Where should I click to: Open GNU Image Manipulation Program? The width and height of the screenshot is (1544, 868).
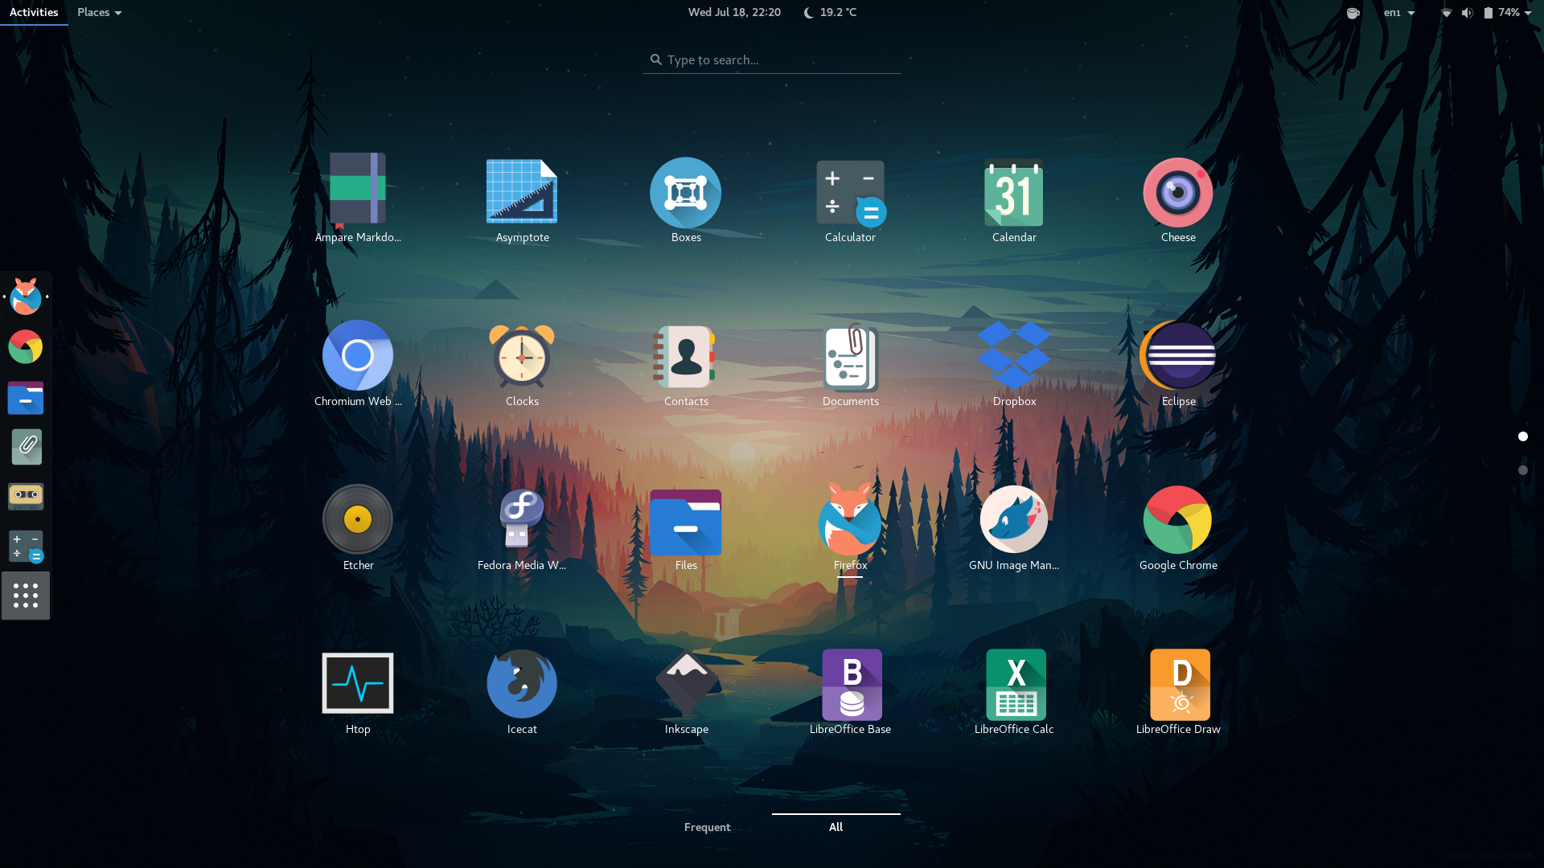tap(1013, 520)
